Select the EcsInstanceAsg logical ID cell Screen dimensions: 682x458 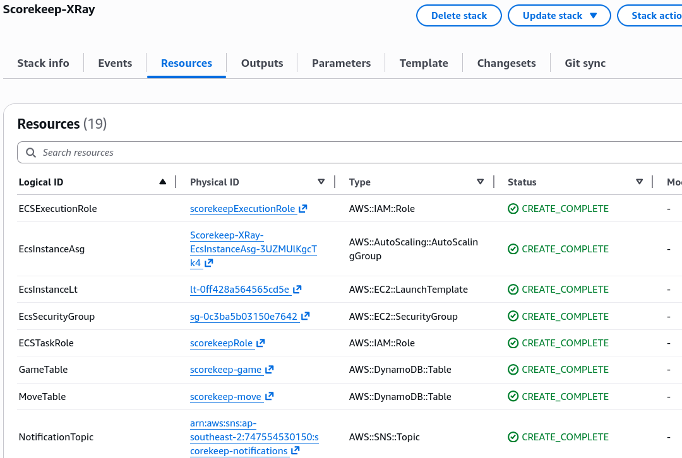tap(52, 249)
